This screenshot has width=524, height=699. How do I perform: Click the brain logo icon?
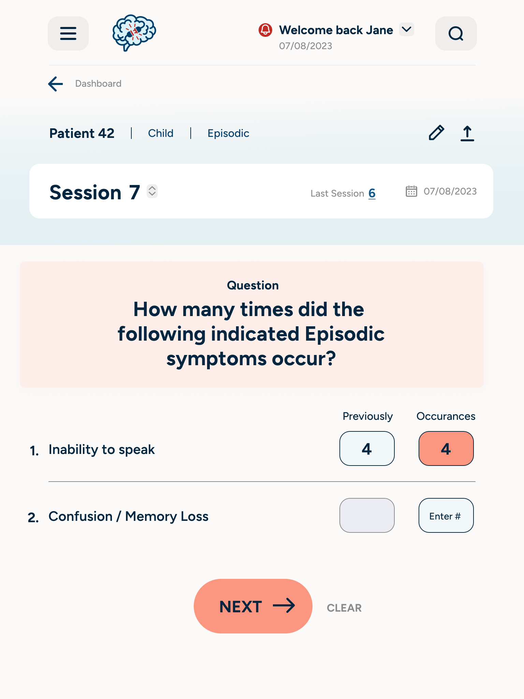(x=134, y=33)
